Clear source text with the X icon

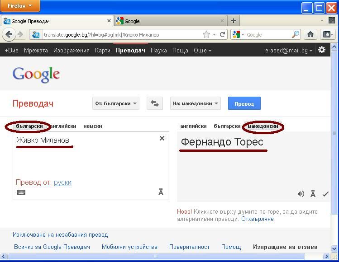click(x=162, y=138)
